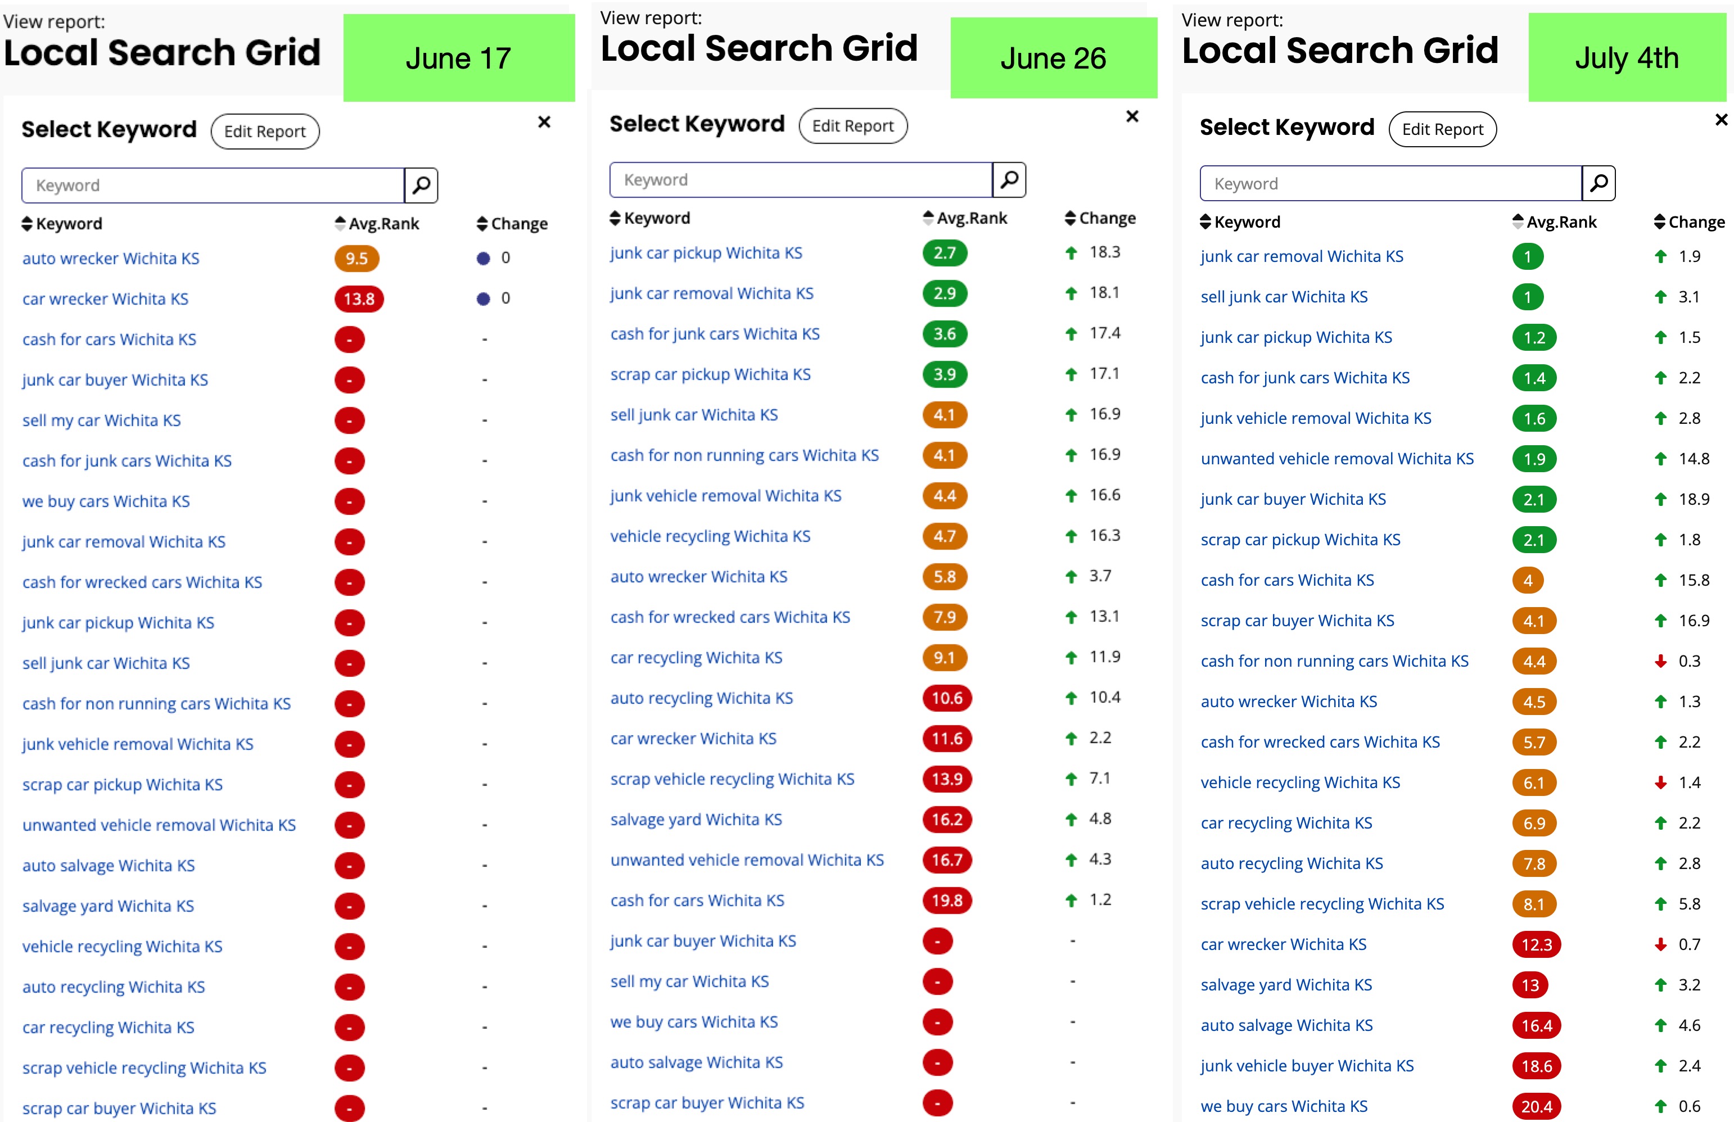This screenshot has height=1122, width=1734.
Task: Sort by Change column in June 17 panel
Action: 512,224
